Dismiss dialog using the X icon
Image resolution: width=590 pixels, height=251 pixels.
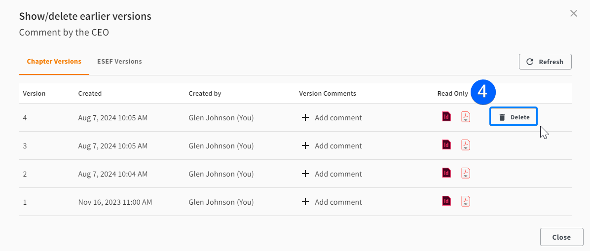click(573, 13)
